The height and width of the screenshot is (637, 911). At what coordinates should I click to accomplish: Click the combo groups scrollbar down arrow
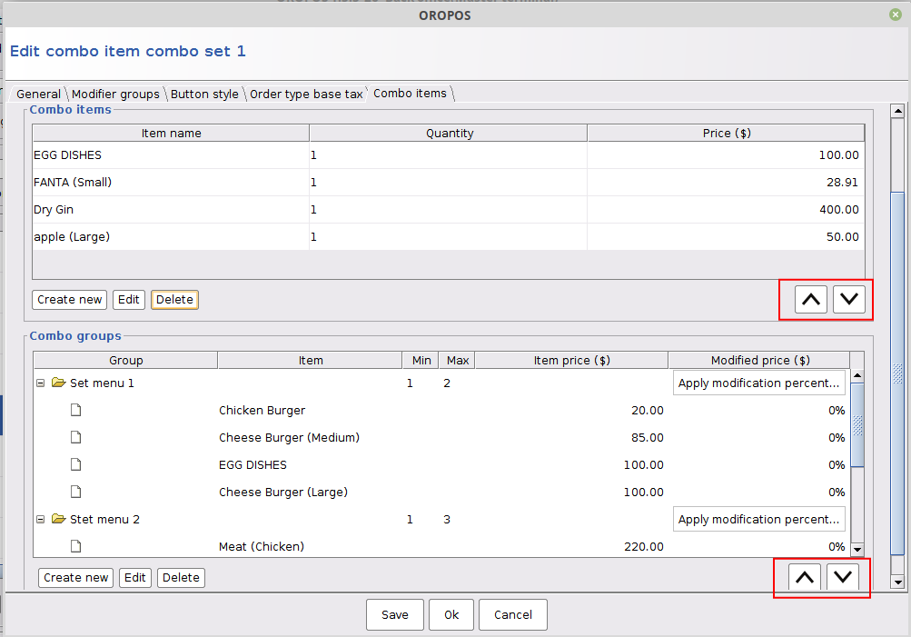click(x=857, y=549)
